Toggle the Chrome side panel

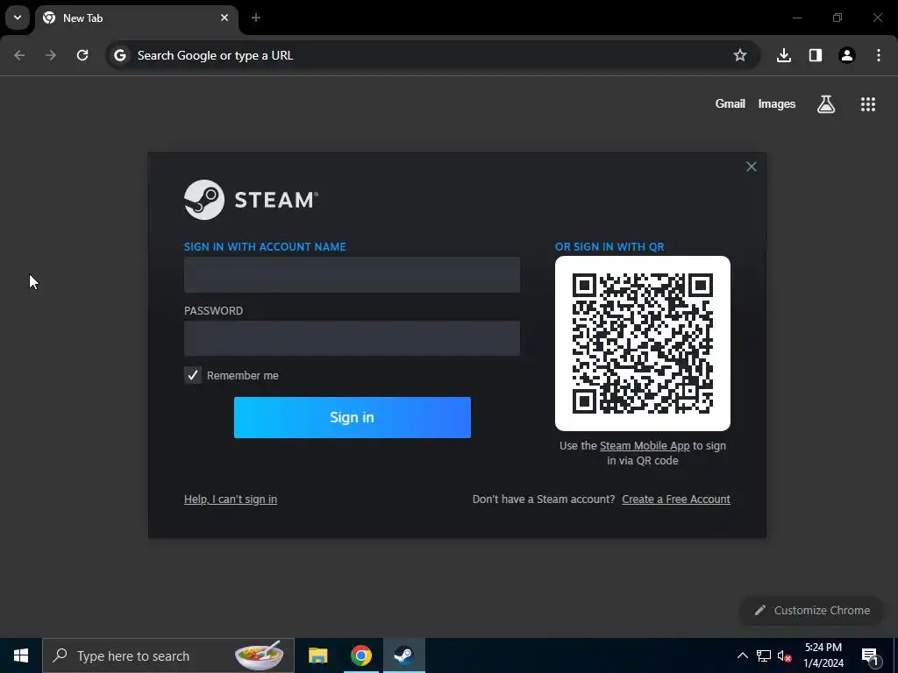click(816, 55)
